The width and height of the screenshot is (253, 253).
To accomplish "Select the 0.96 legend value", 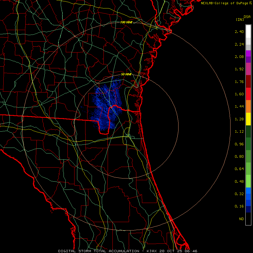I will [x=239, y=144].
